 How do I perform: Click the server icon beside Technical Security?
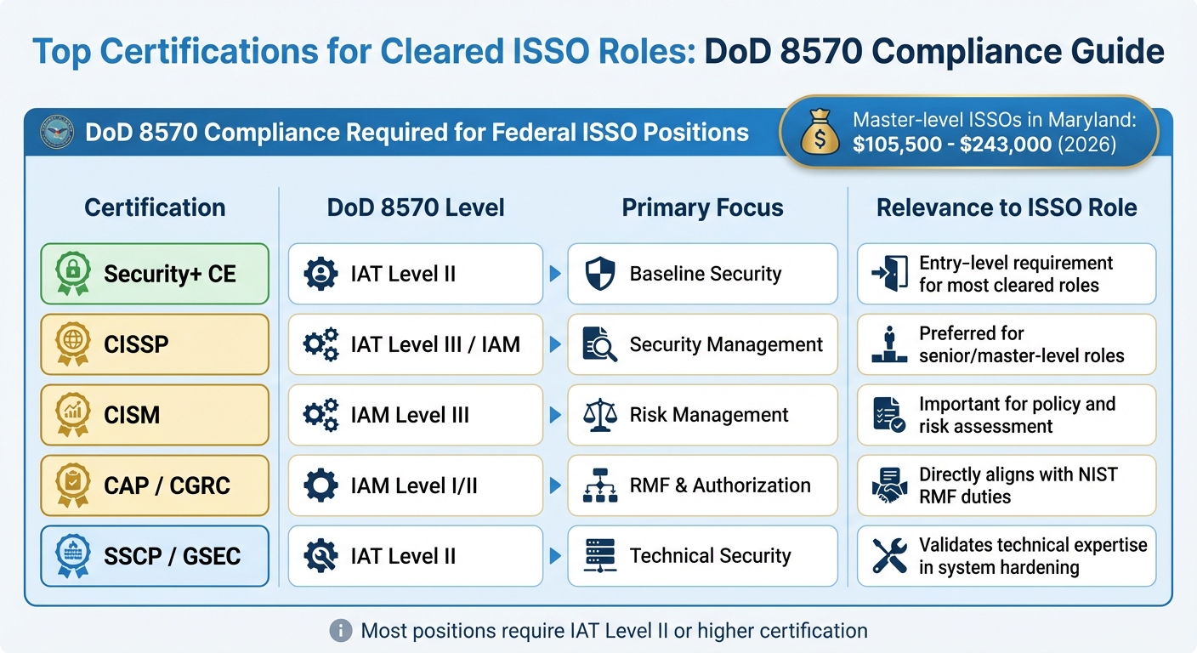[x=600, y=556]
